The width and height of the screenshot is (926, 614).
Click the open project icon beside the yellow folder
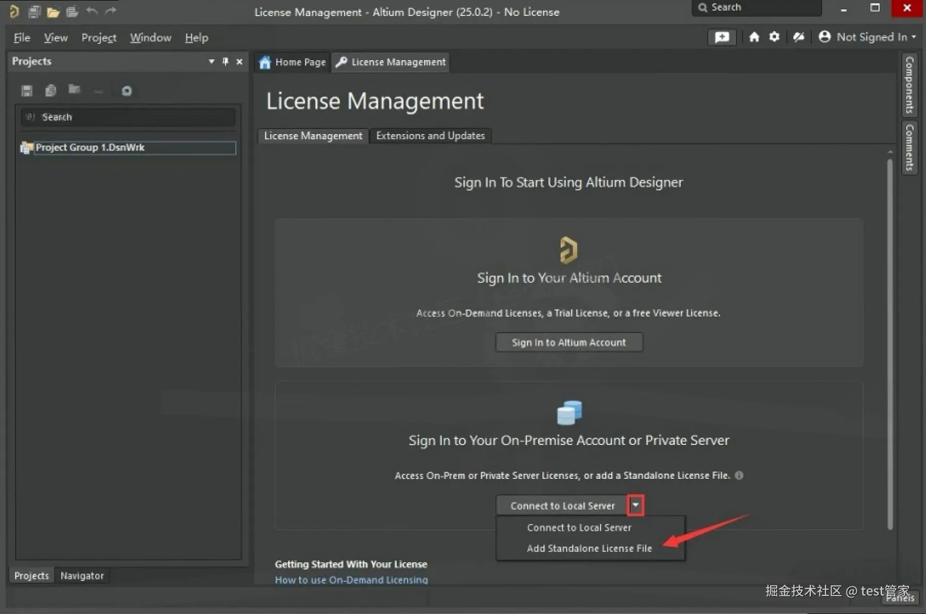(x=72, y=11)
